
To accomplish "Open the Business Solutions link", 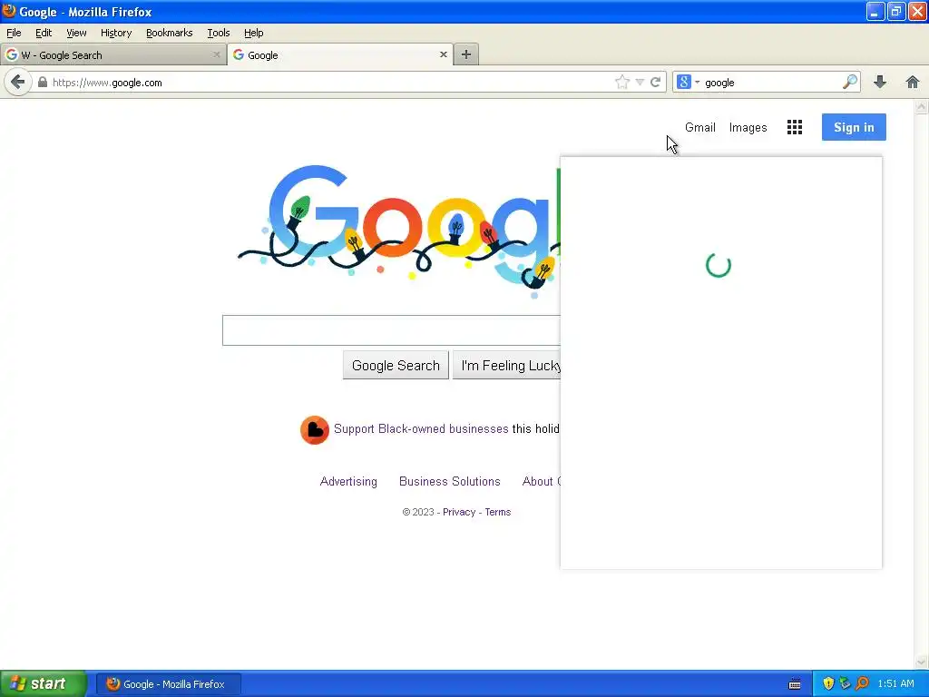I will point(450,481).
